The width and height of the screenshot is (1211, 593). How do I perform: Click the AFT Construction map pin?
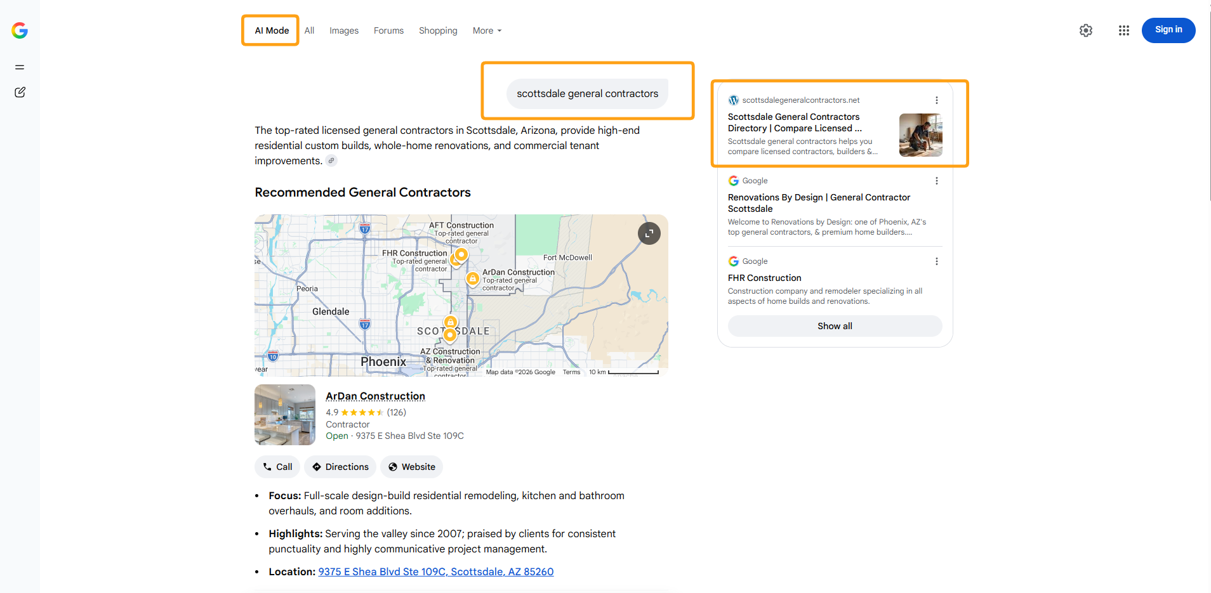(x=461, y=255)
